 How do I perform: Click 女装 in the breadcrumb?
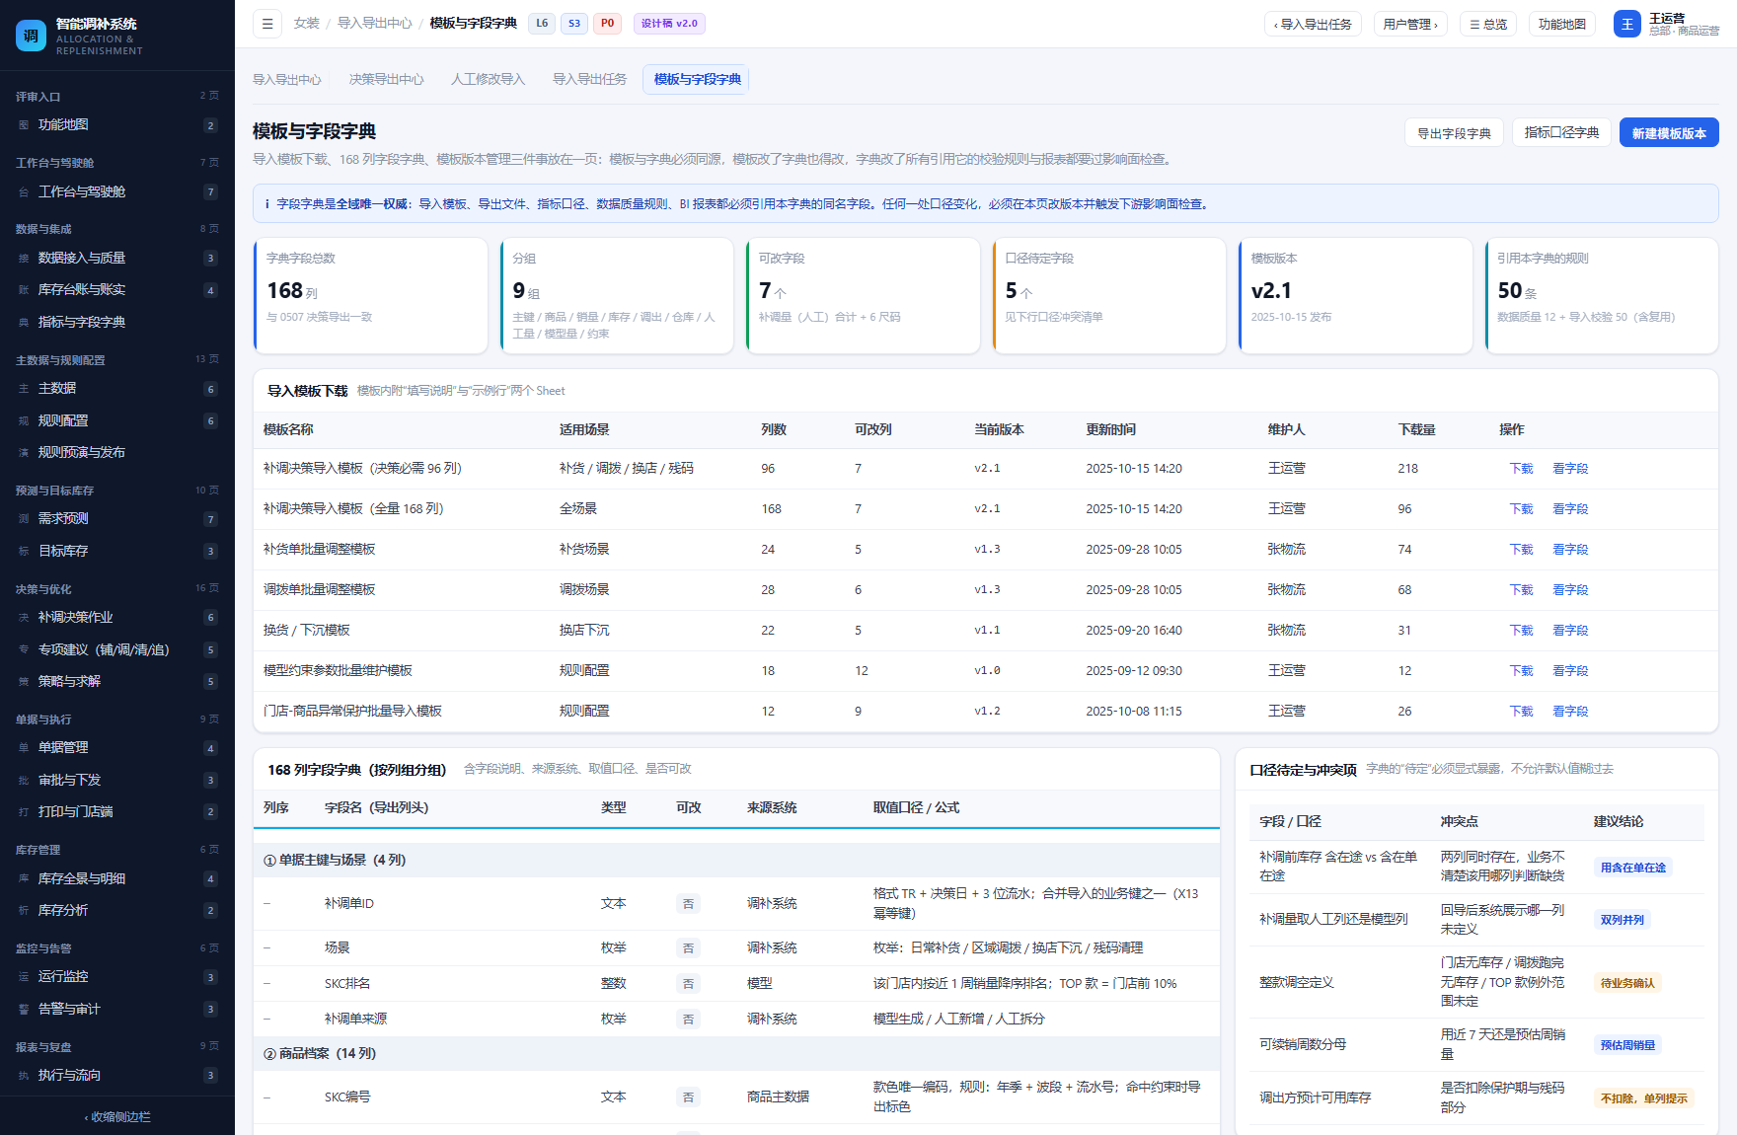click(307, 24)
